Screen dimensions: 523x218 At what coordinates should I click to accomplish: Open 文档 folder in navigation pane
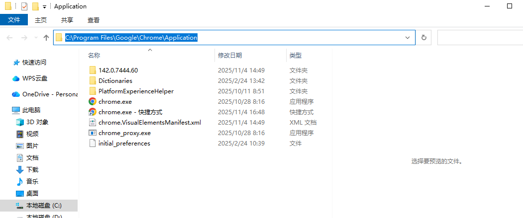32,158
